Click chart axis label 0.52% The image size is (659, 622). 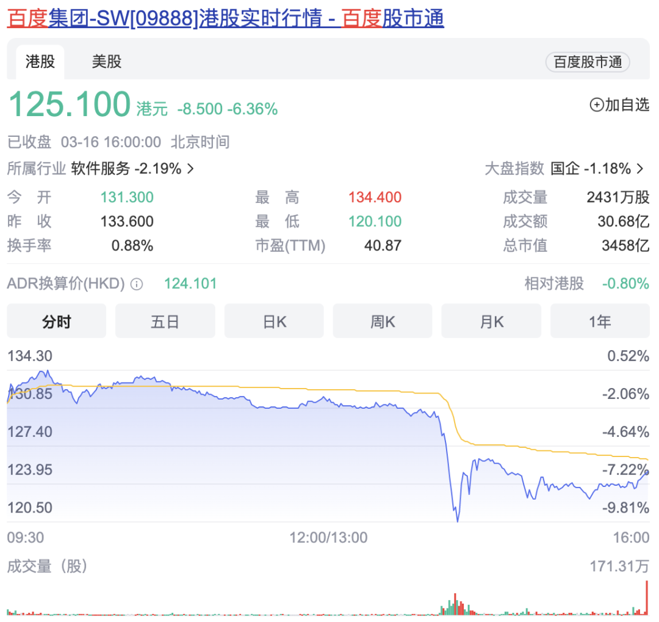(628, 356)
